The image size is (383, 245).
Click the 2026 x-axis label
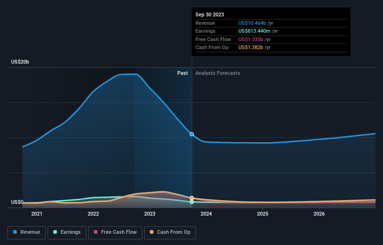coord(319,214)
